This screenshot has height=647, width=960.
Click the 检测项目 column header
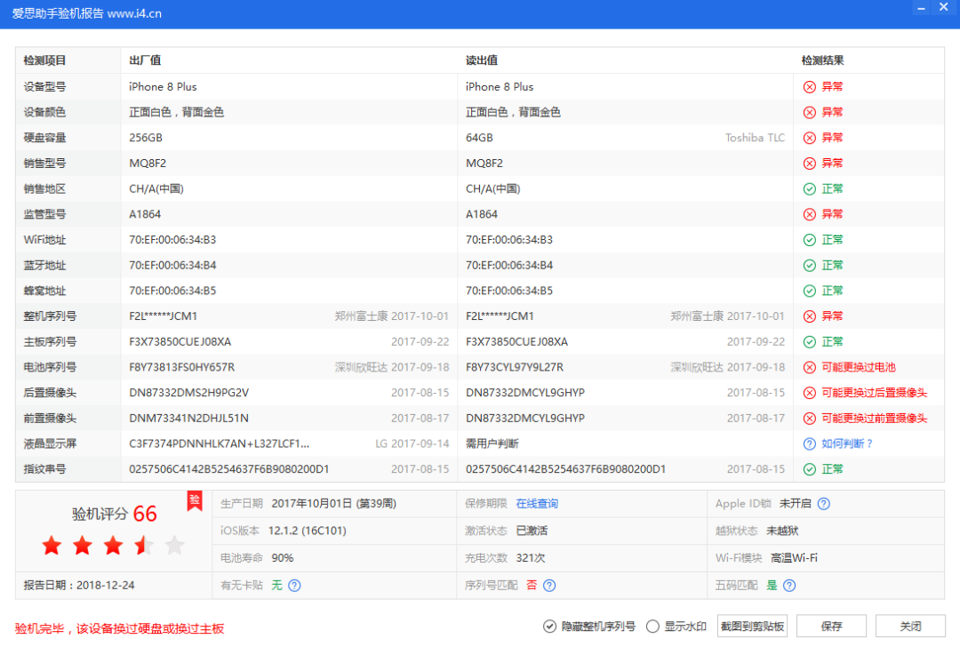(44, 60)
